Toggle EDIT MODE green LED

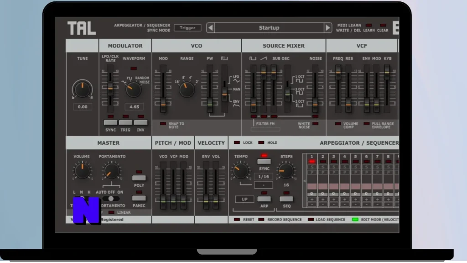(355, 220)
